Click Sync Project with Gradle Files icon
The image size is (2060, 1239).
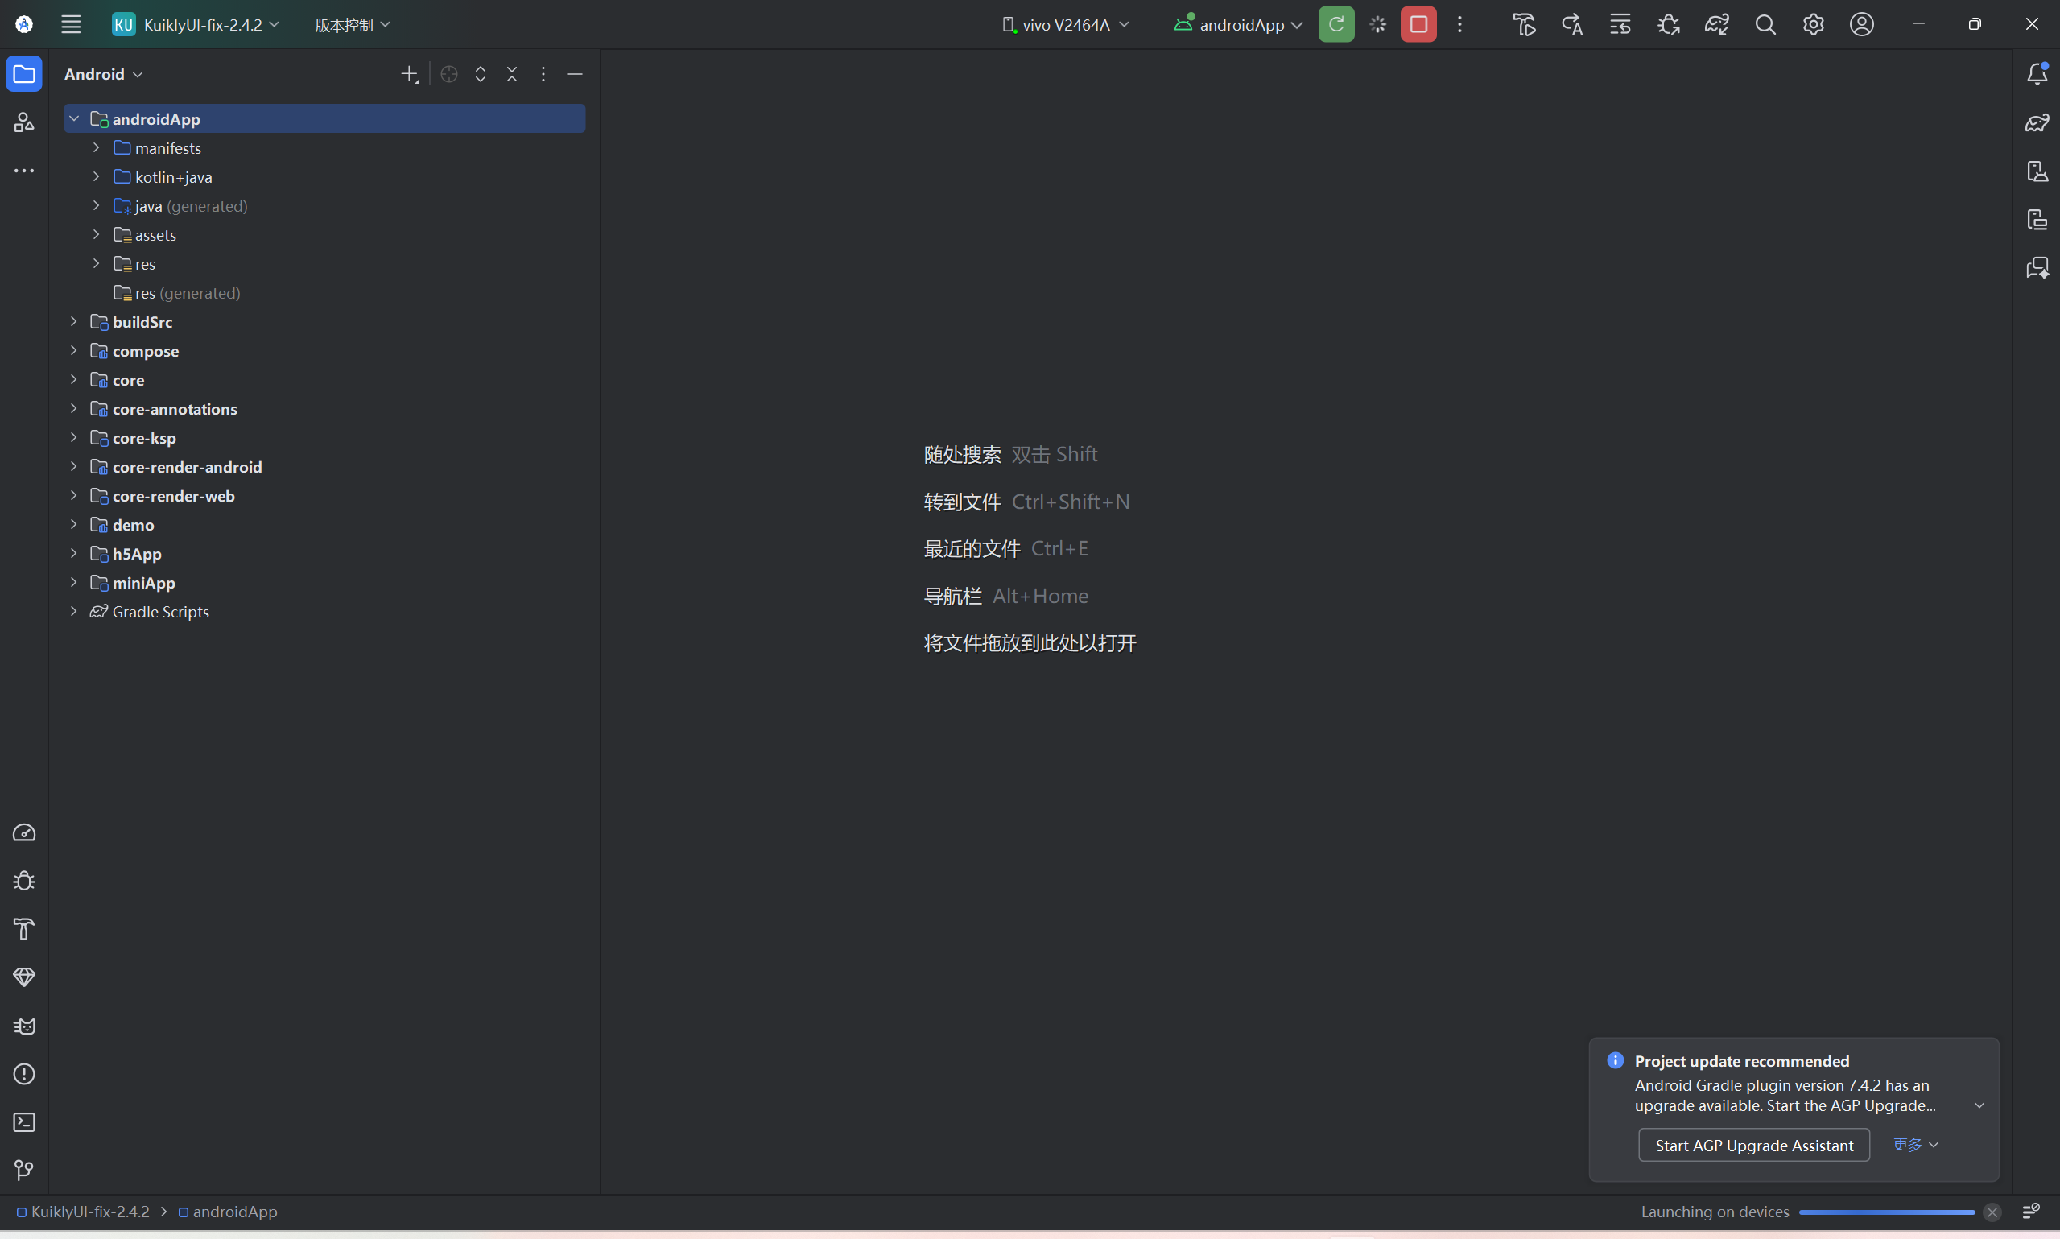tap(1716, 24)
